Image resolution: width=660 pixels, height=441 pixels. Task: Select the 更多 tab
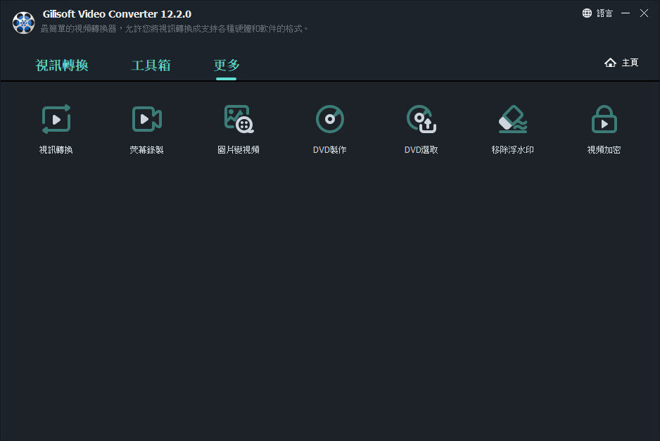coord(227,66)
